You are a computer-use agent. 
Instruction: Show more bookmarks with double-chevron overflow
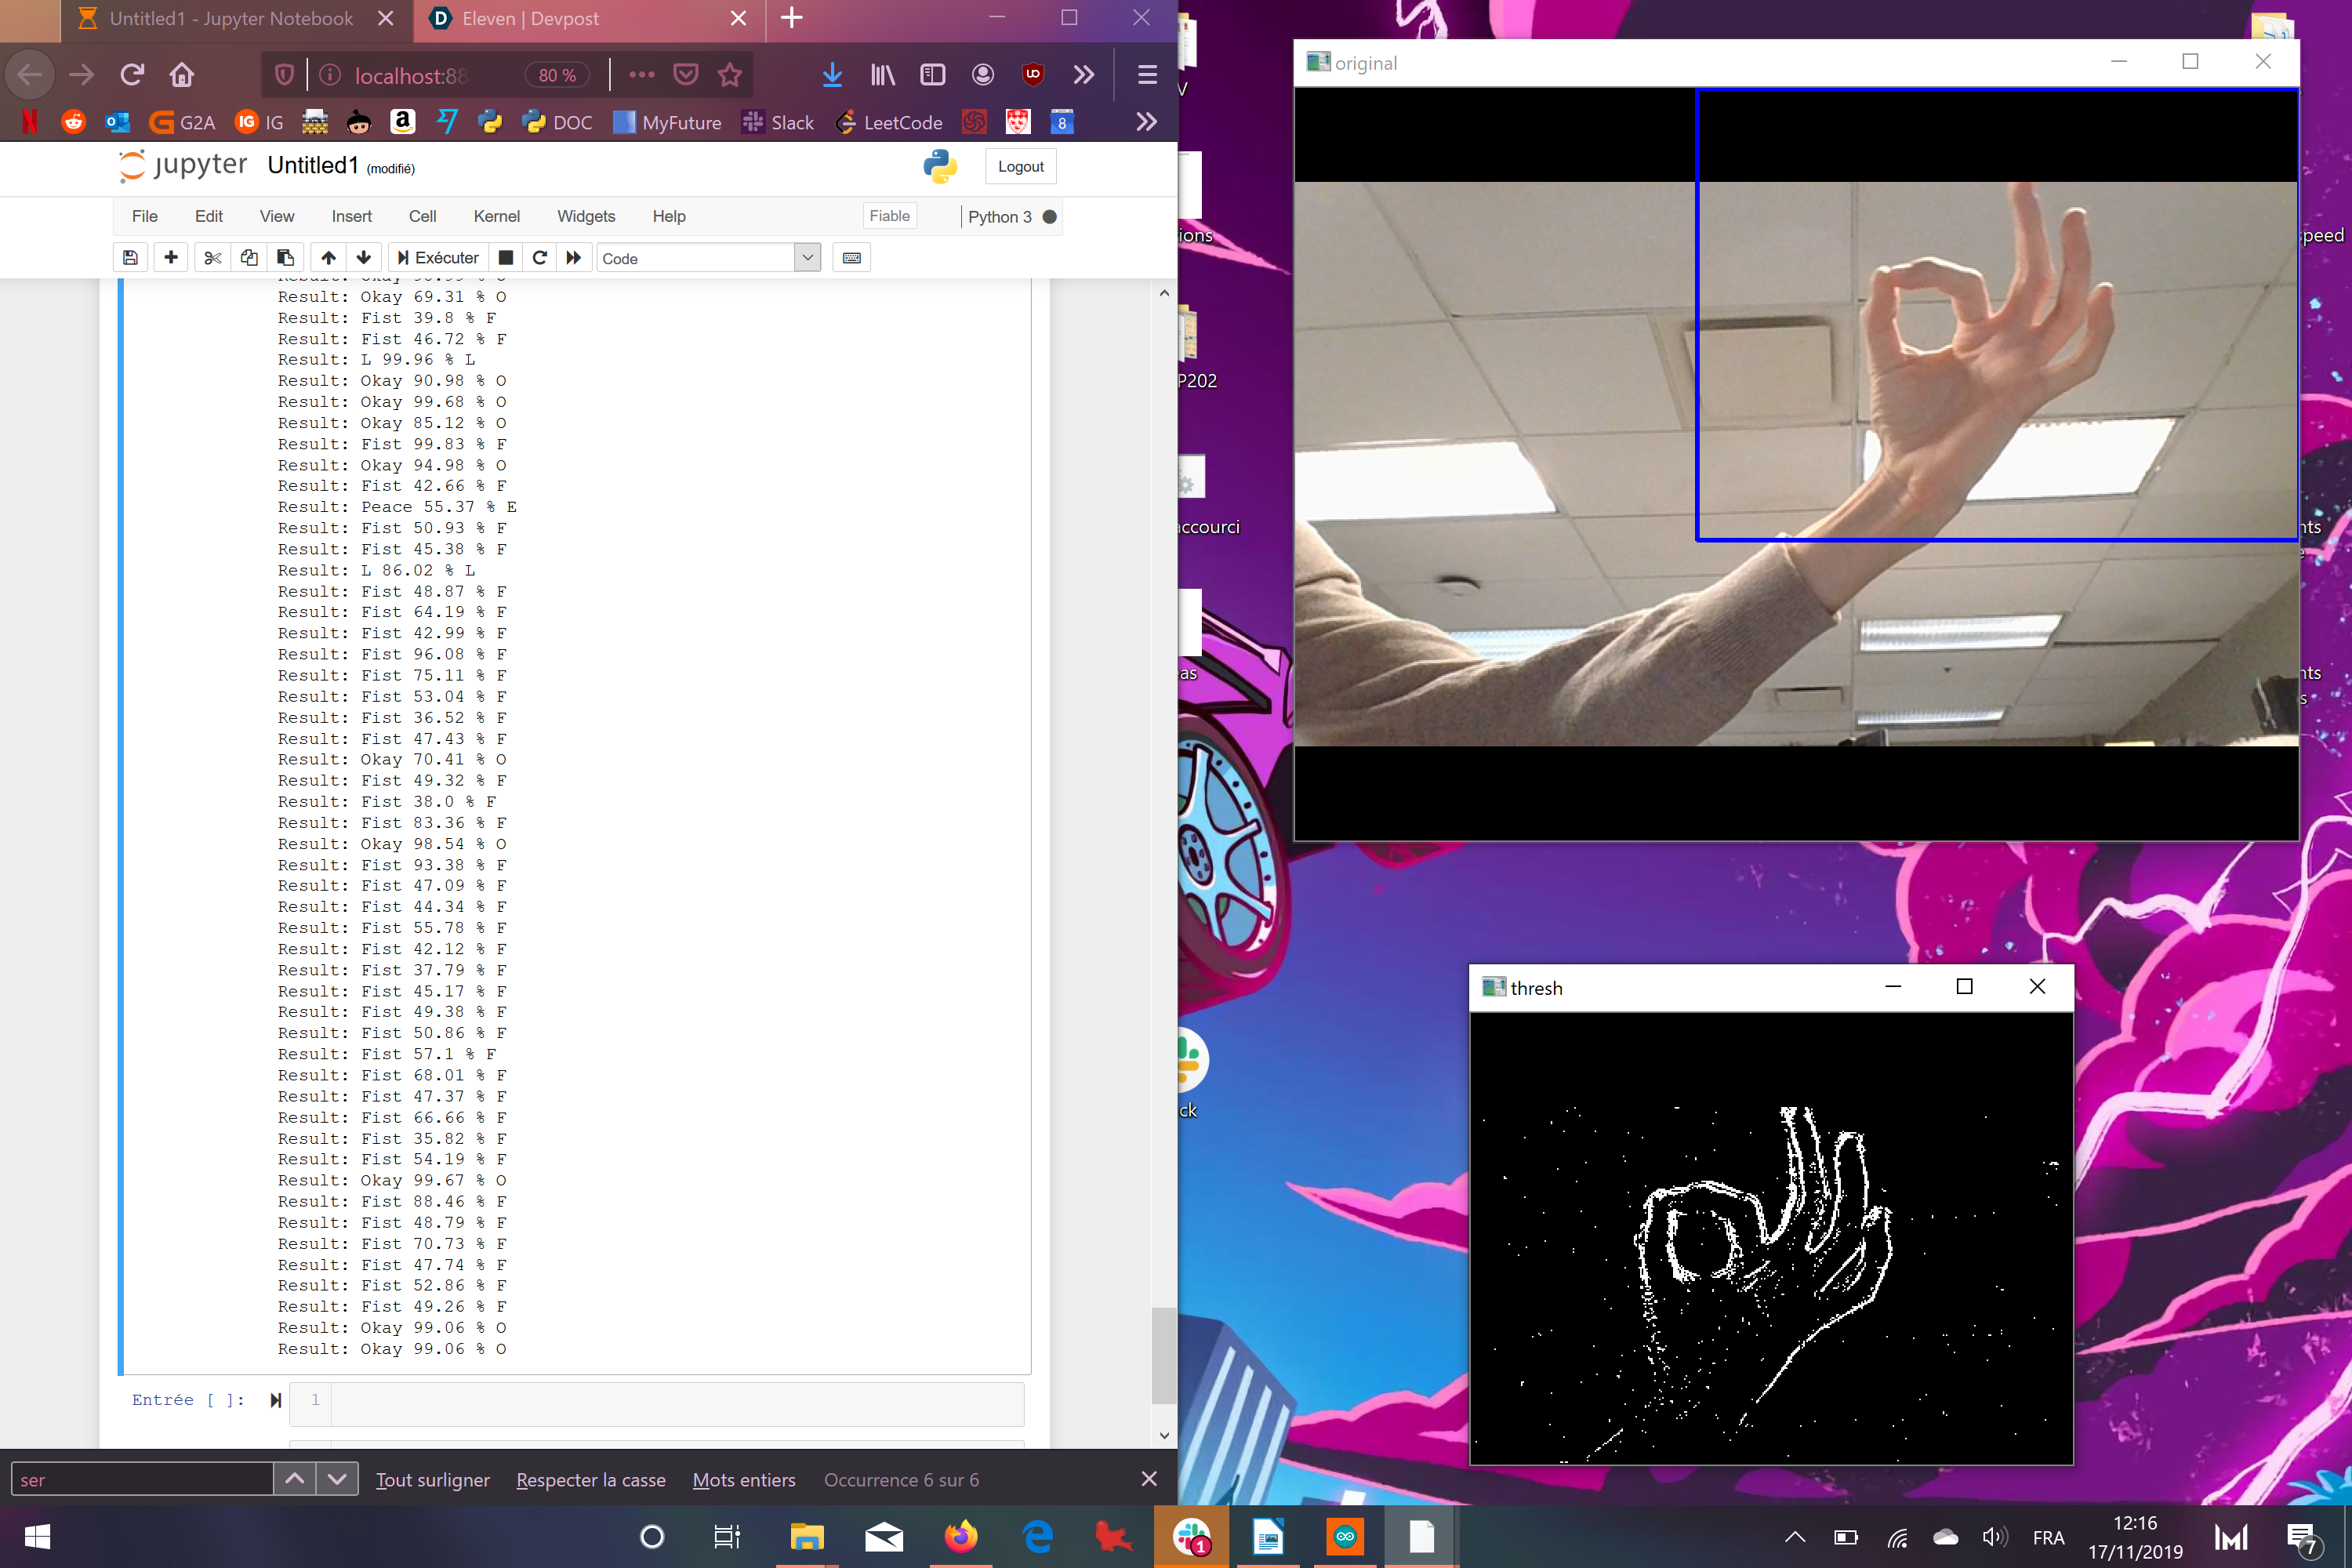click(x=1146, y=122)
